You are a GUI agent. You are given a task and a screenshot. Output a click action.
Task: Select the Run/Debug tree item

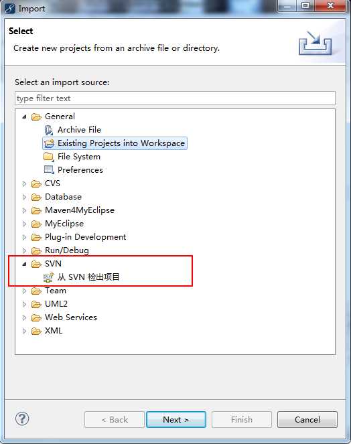click(x=67, y=250)
